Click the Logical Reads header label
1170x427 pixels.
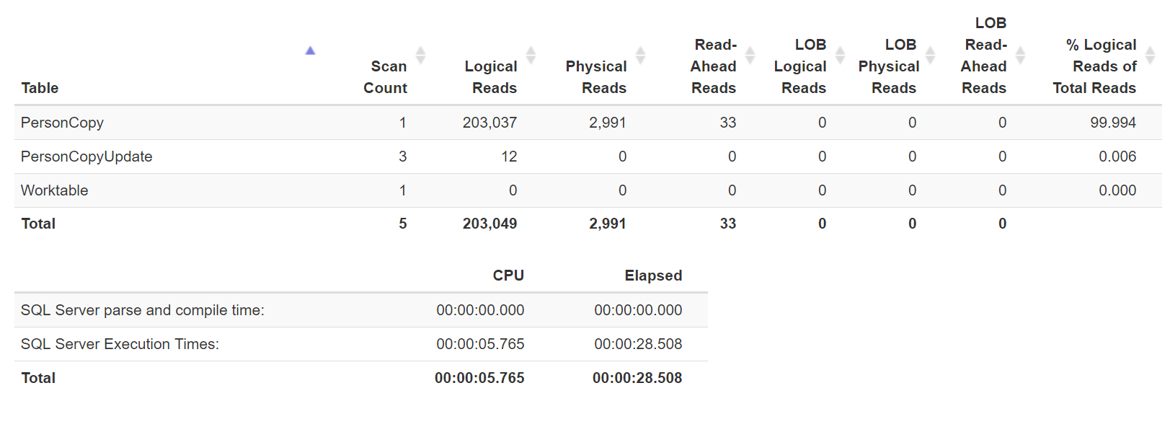[491, 77]
